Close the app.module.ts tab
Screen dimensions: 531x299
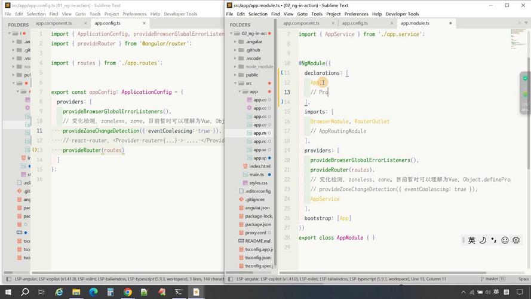tap(451, 23)
